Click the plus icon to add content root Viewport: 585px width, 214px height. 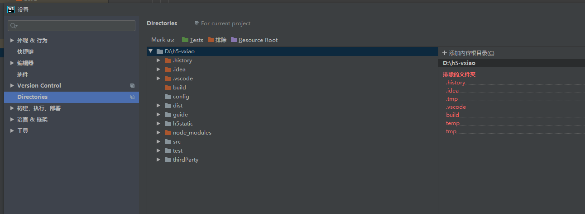[x=445, y=53]
